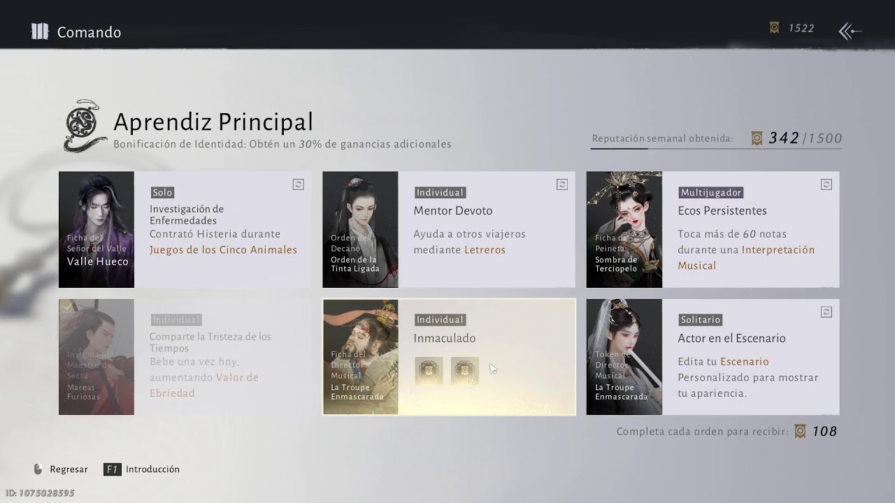
Task: Select Investigación de Enfermedades title
Action: pyautogui.click(x=187, y=214)
